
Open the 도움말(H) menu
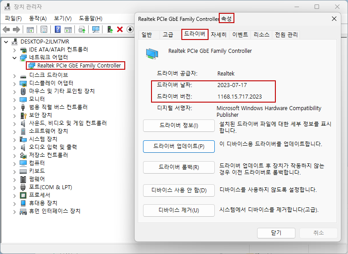[90, 19]
